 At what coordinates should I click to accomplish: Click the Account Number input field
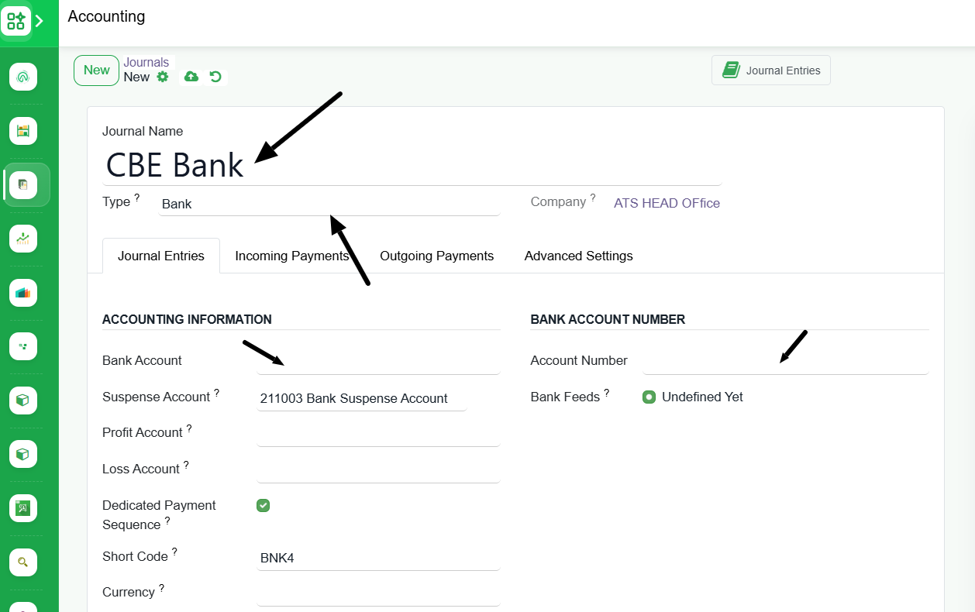tap(785, 361)
